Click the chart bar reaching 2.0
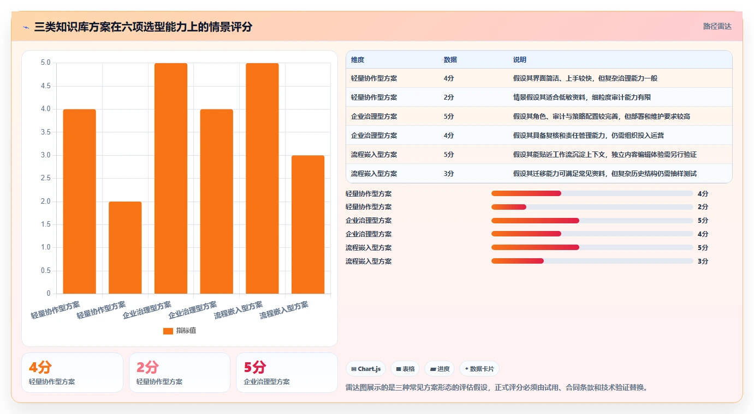This screenshot has width=754, height=414. point(125,248)
